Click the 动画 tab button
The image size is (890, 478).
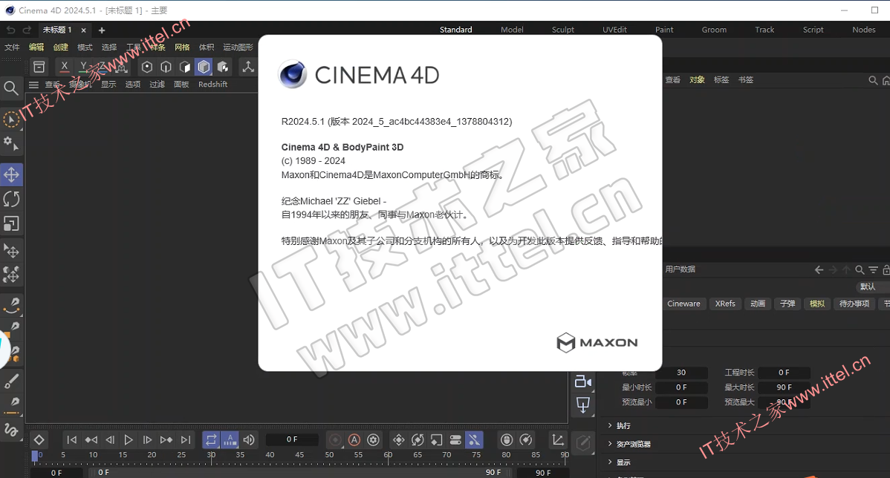pos(758,304)
